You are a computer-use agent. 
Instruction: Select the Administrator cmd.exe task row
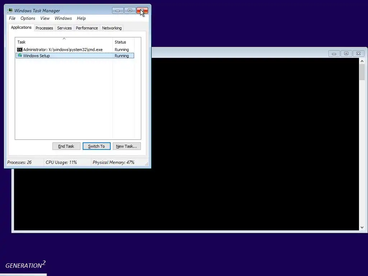tap(75, 50)
